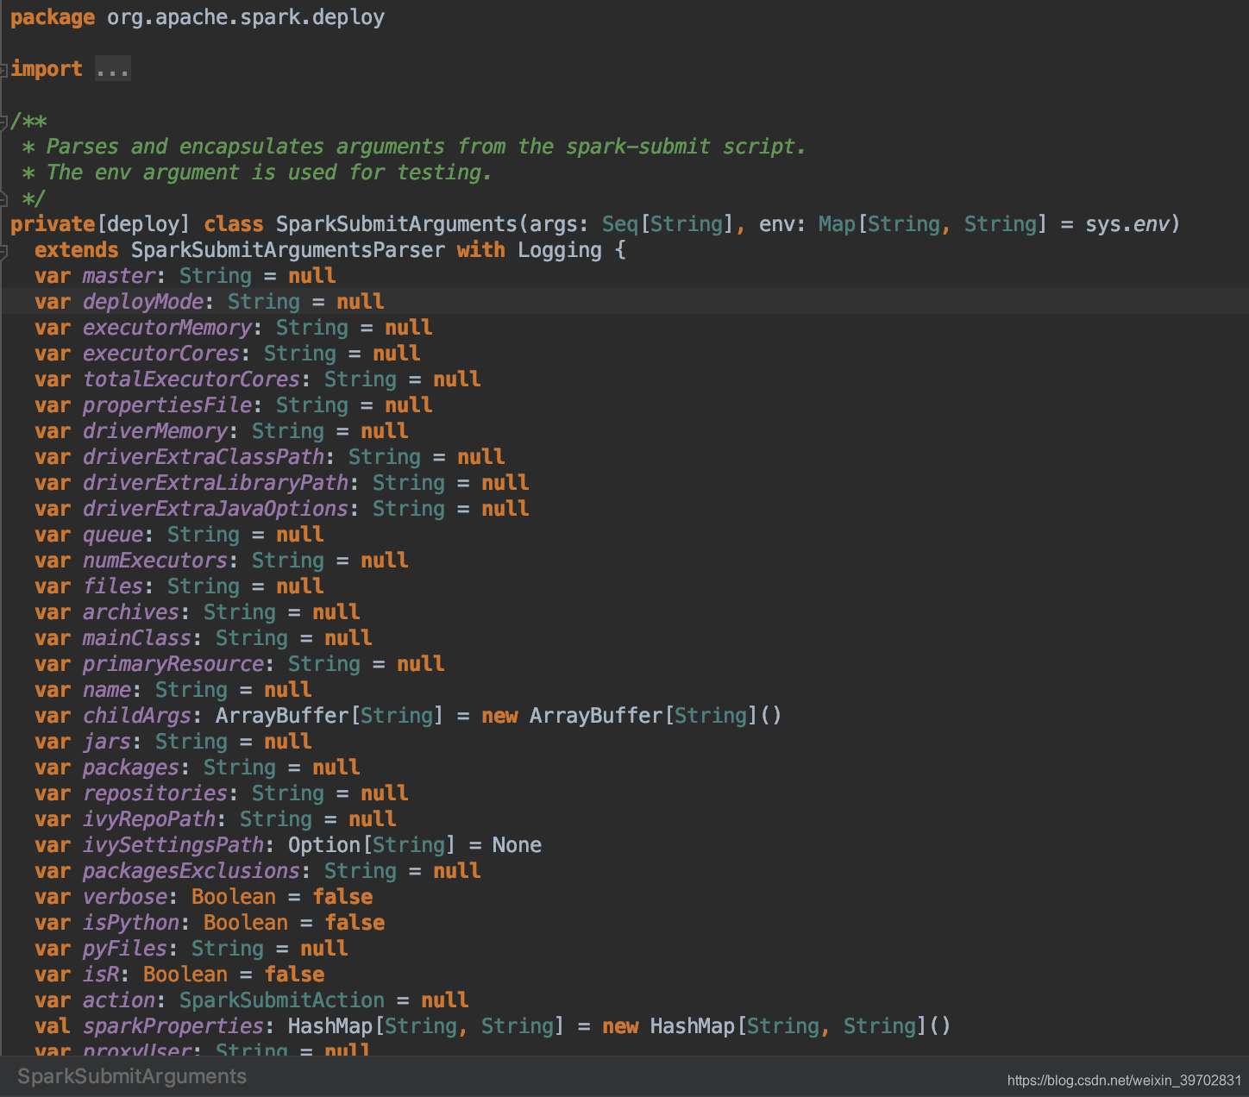The image size is (1249, 1097).
Task: Click the propertiesFile variable
Action: coord(167,405)
